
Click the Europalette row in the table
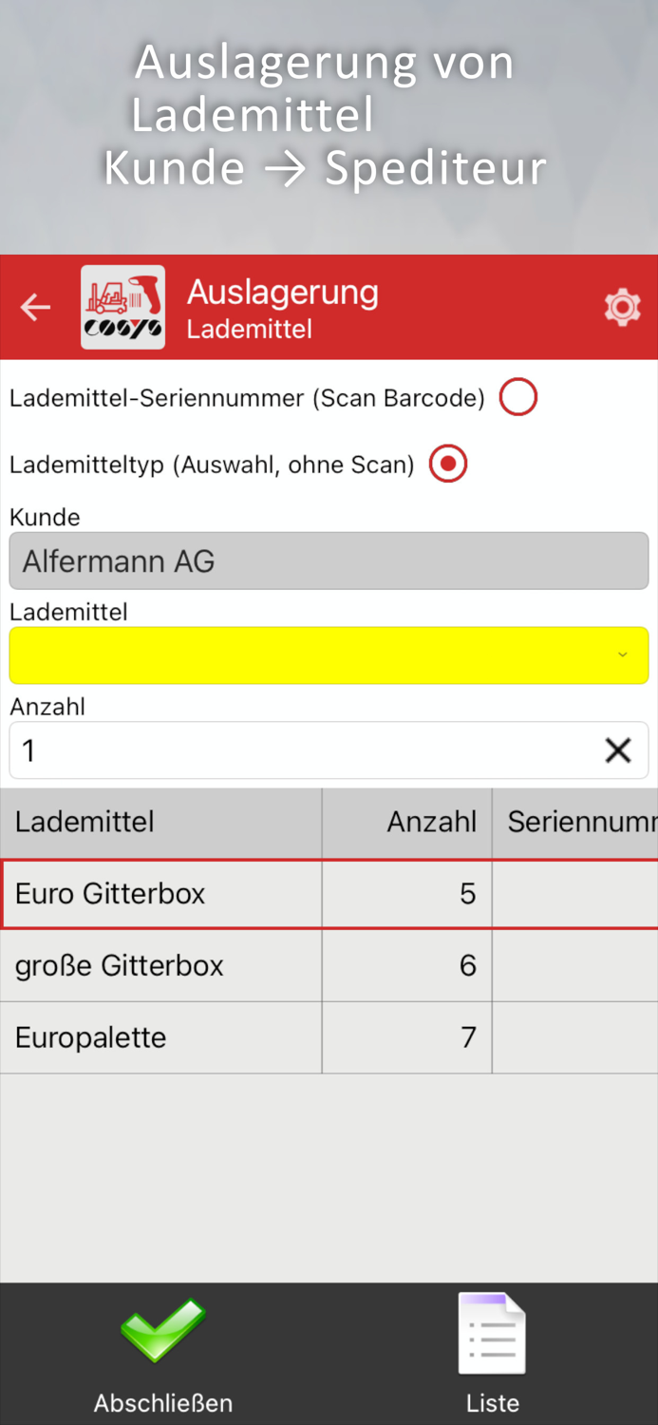pos(161,1036)
